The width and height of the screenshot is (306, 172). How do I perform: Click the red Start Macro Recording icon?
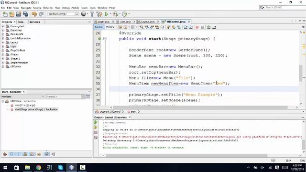point(197,27)
